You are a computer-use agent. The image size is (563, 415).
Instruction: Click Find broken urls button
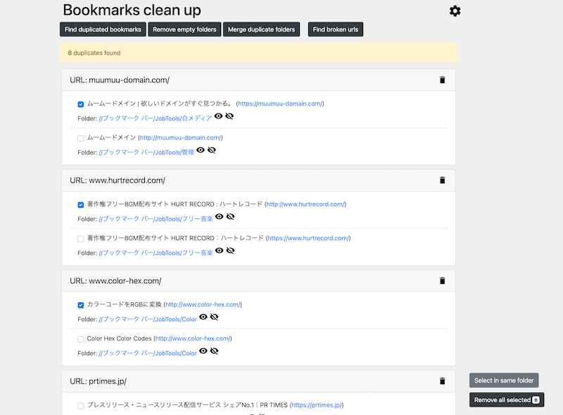336,30
